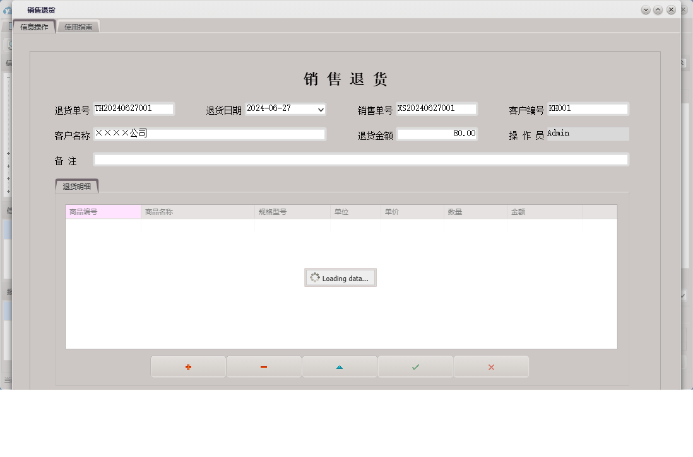The image size is (693, 457).
Task: Click the green checkmark icon to confirm
Action: [415, 366]
